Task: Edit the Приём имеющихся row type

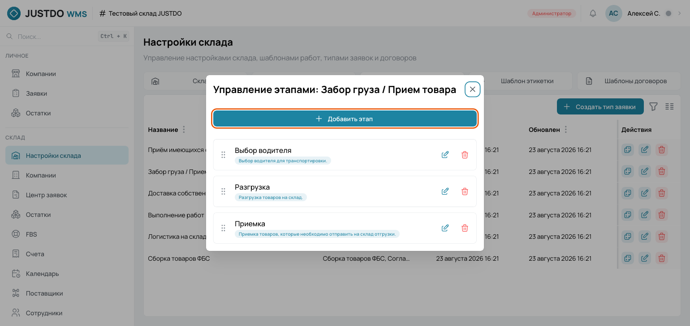Action: [645, 150]
